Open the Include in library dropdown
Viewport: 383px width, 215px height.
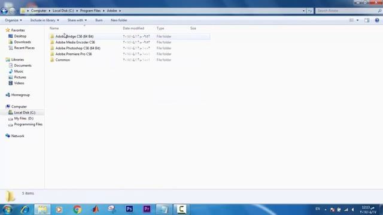[x=44, y=20]
